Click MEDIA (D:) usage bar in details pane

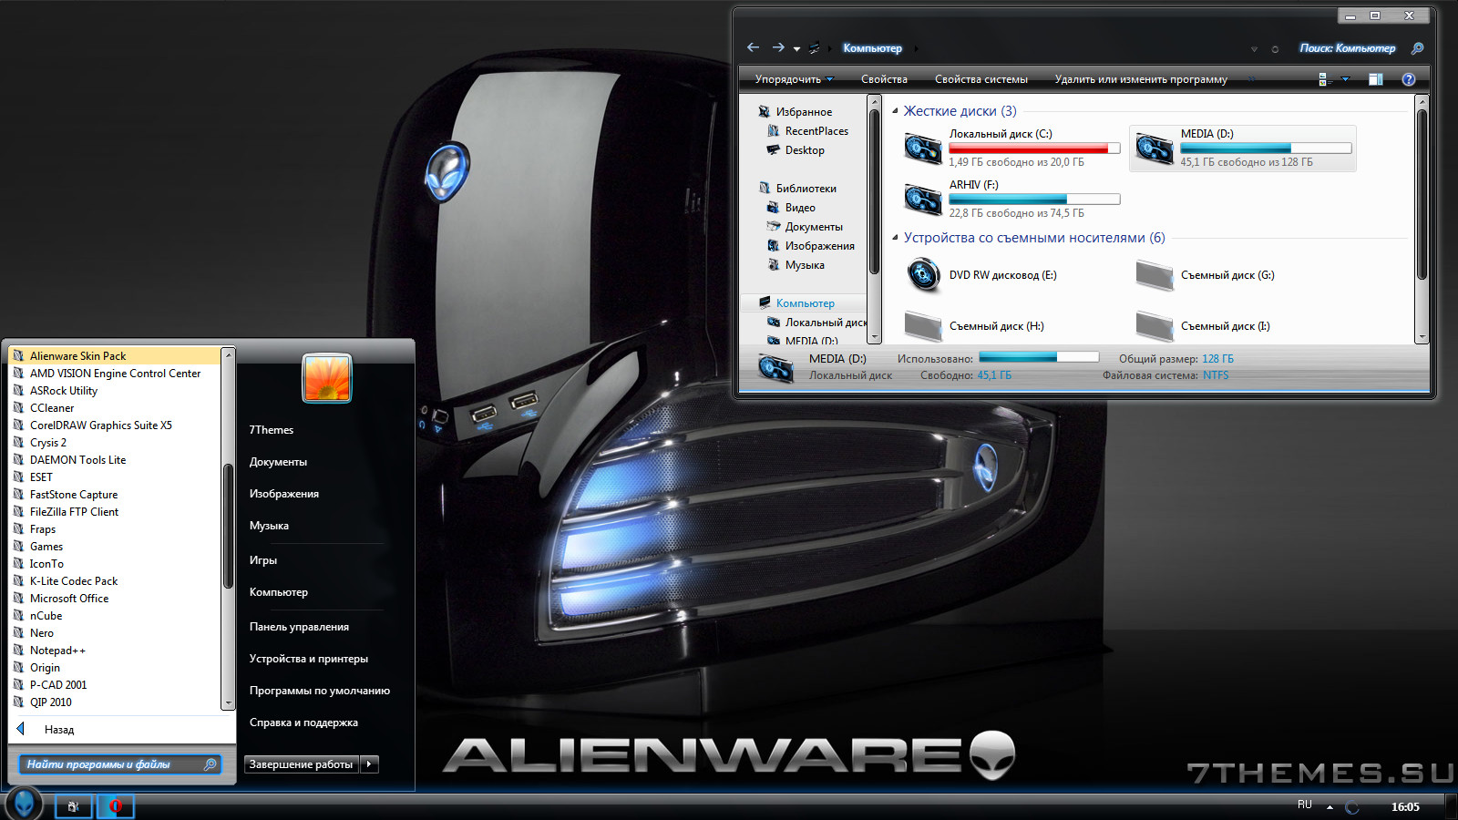pyautogui.click(x=1039, y=357)
